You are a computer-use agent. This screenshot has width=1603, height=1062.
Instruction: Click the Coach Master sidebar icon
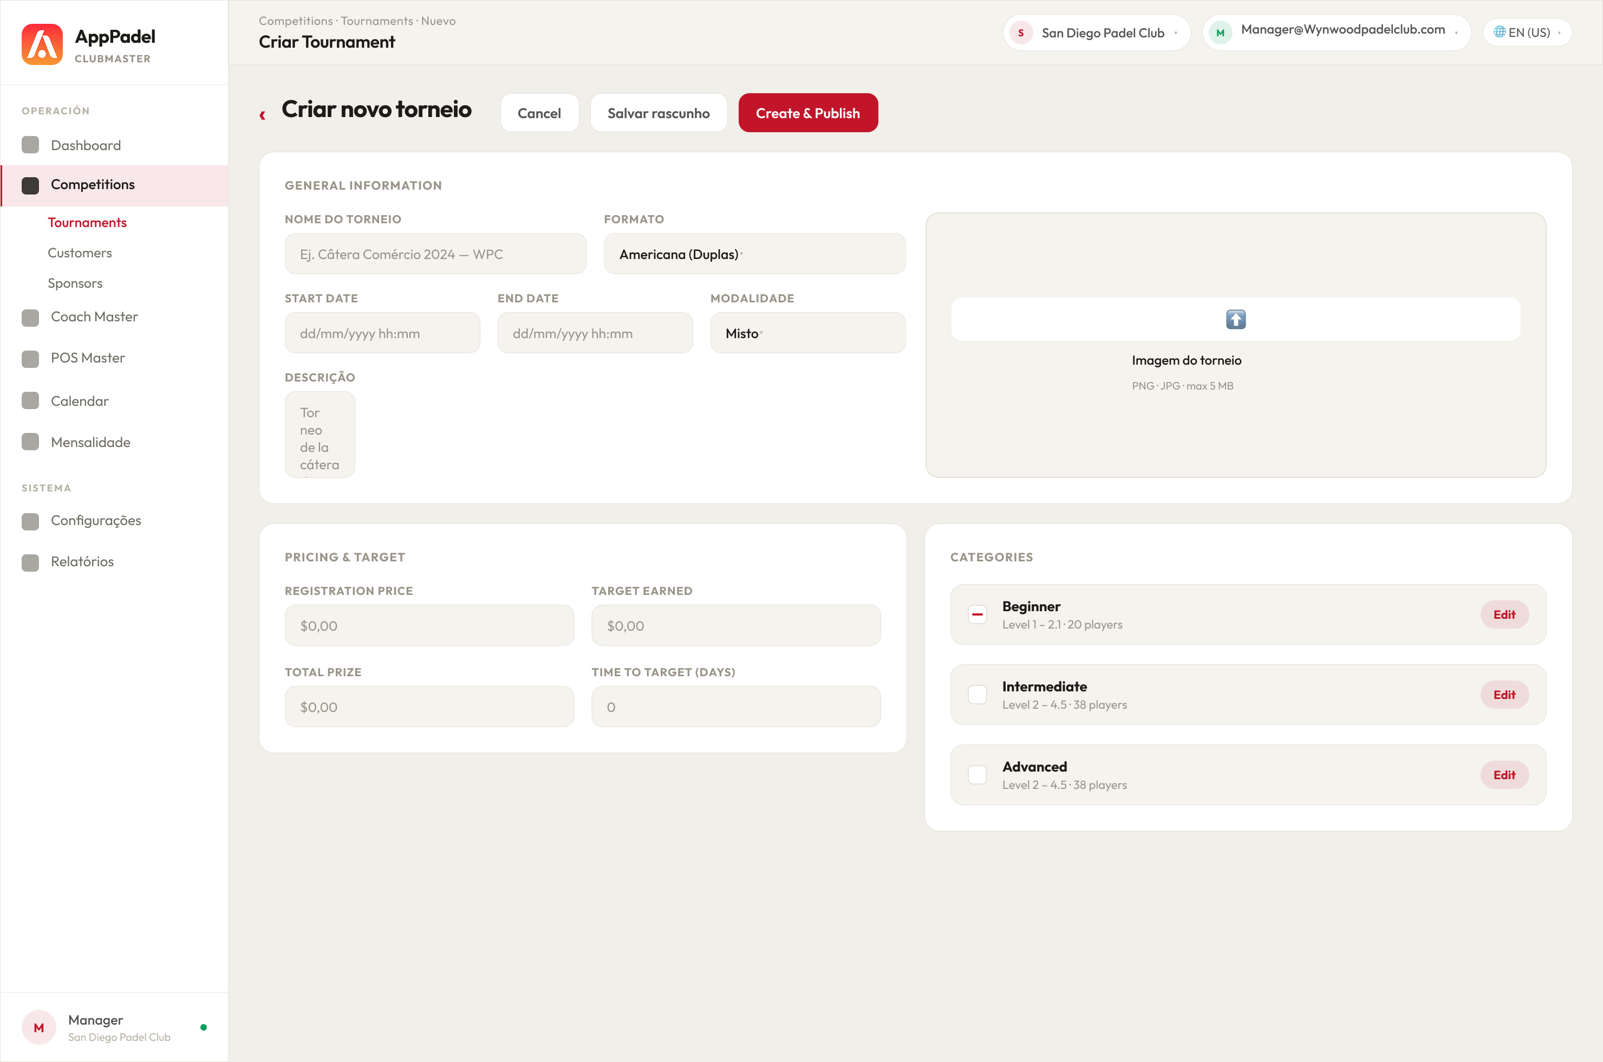pos(30,317)
